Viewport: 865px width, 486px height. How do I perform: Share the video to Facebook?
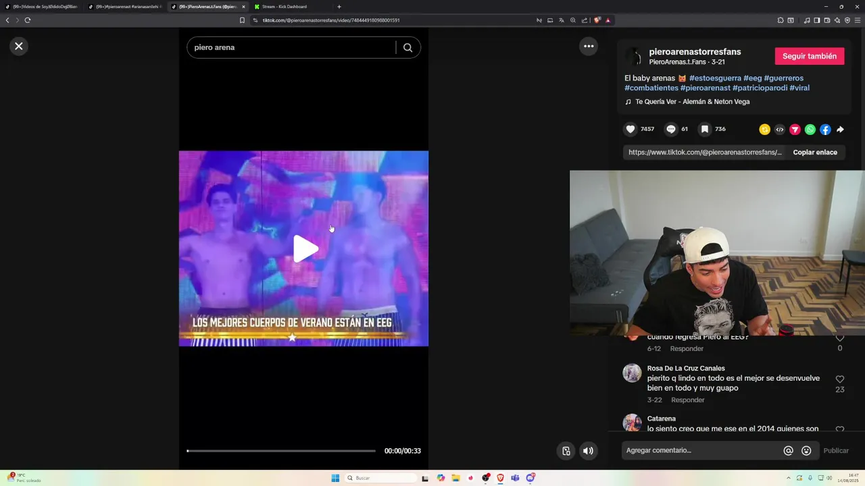pyautogui.click(x=825, y=130)
